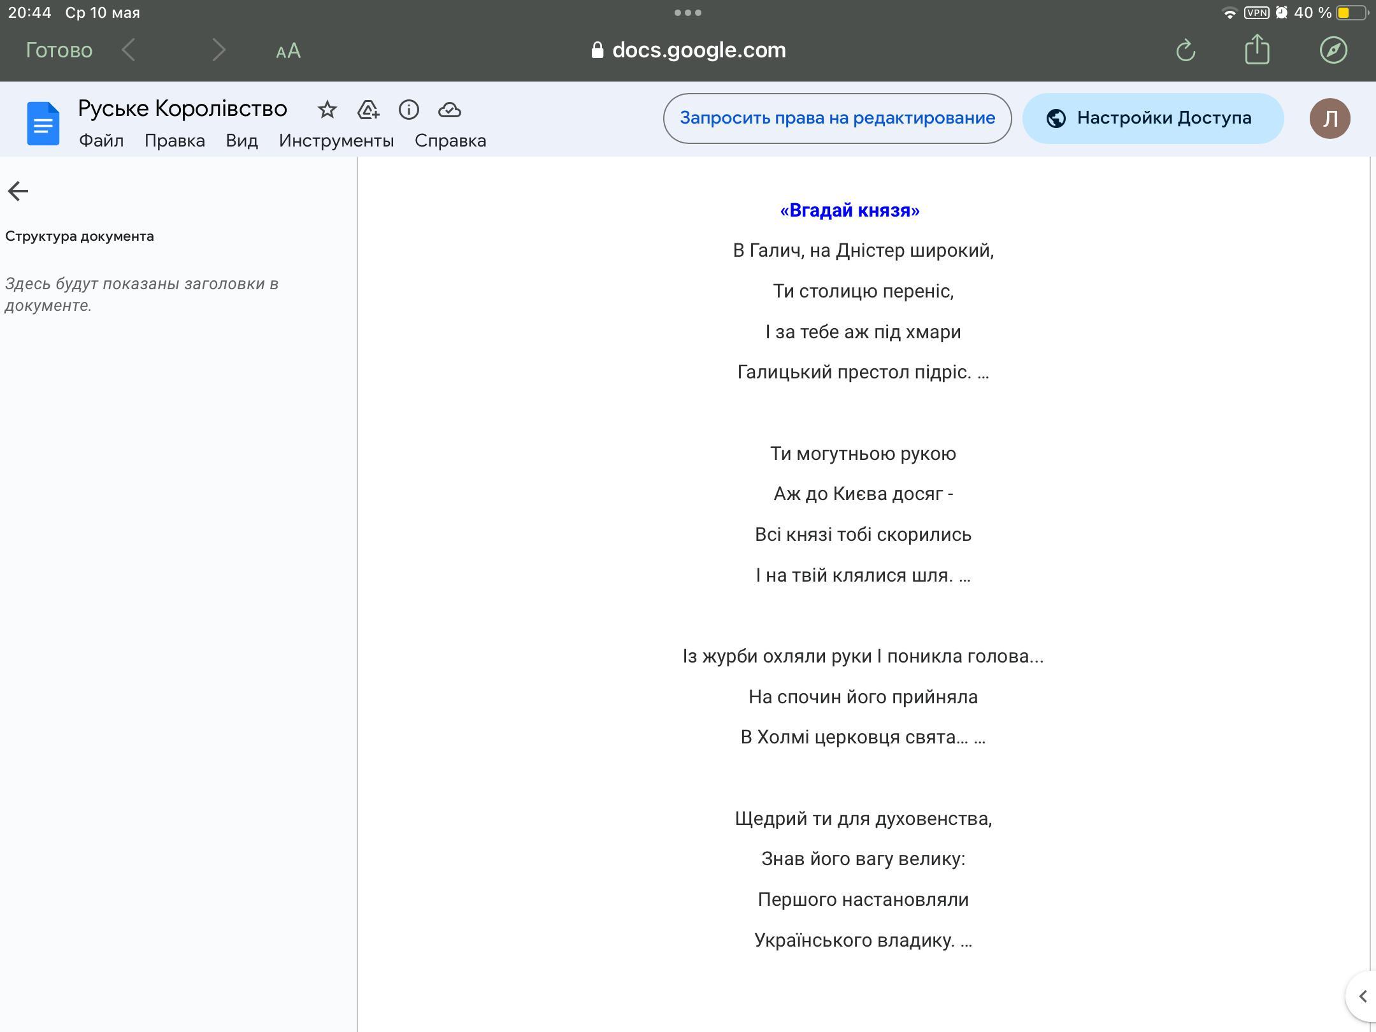Screen dimensions: 1376x1032
Task: Click the line 'Ти могутньою рукою'
Action: (863, 454)
